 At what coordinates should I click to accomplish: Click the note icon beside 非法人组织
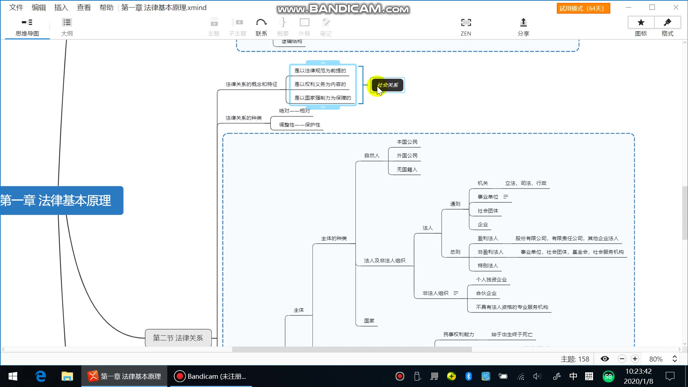pos(456,293)
